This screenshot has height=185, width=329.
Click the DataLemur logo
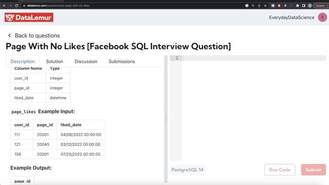pyautogui.click(x=29, y=17)
